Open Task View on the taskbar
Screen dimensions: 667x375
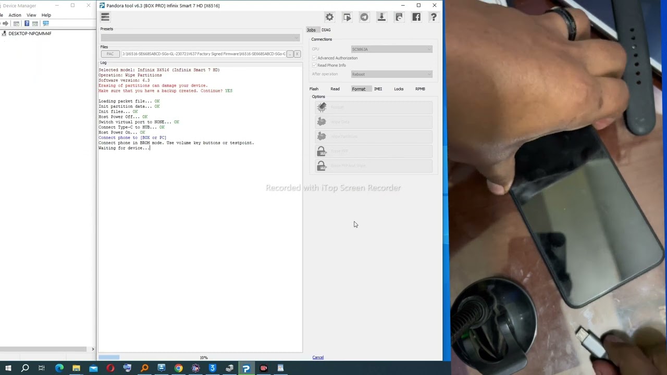(42, 368)
